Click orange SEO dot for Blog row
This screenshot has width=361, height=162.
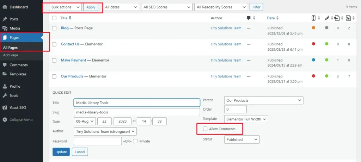click(x=313, y=27)
